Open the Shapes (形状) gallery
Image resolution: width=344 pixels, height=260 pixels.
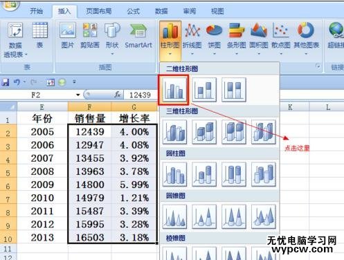[112, 39]
